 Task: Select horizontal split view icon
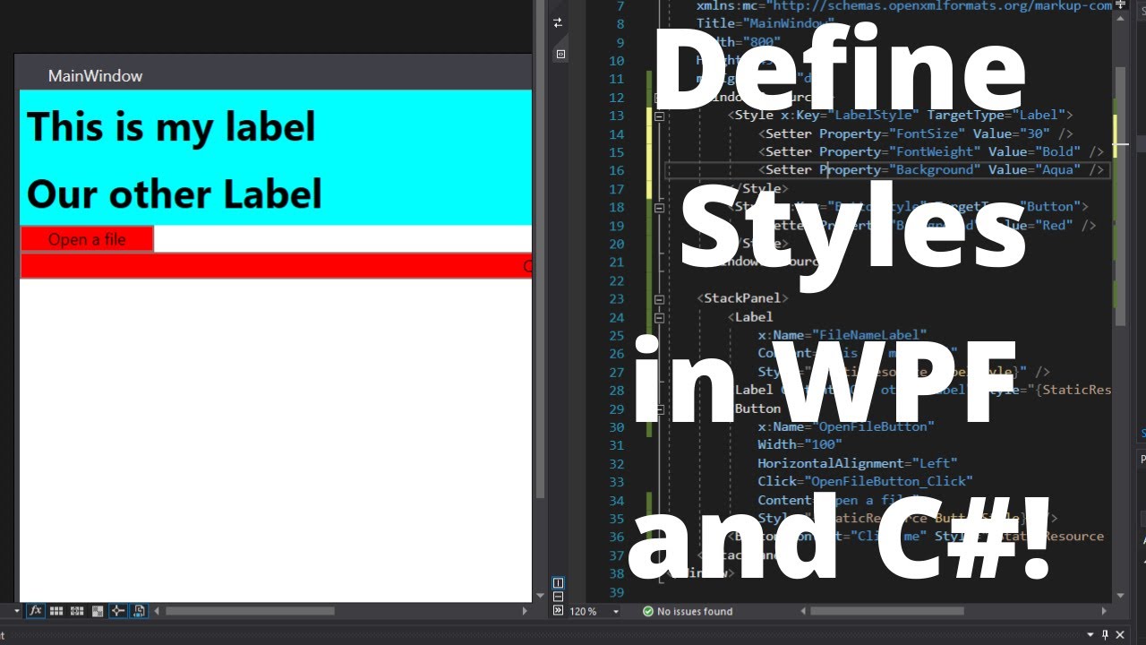tap(559, 597)
